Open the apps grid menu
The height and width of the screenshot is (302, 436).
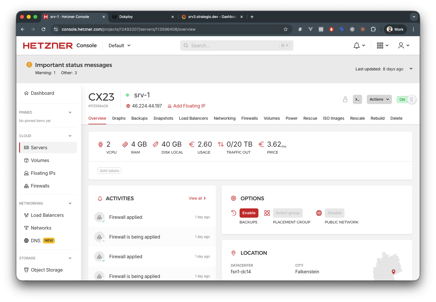coord(382,46)
